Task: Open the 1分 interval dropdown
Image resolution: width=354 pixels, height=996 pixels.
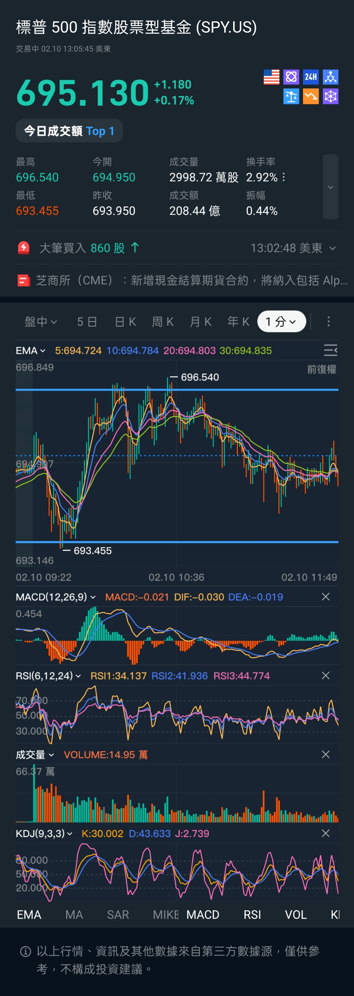Action: (281, 322)
